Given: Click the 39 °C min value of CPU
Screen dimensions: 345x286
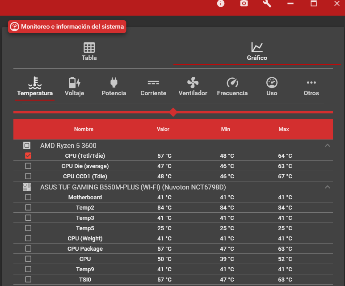Looking at the screenshot, I should click(x=227, y=259).
